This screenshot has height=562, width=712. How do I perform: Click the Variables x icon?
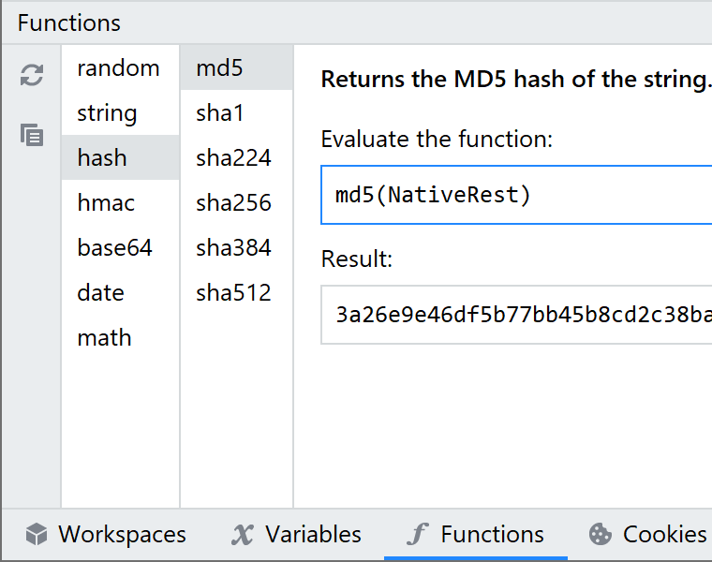coord(243,535)
